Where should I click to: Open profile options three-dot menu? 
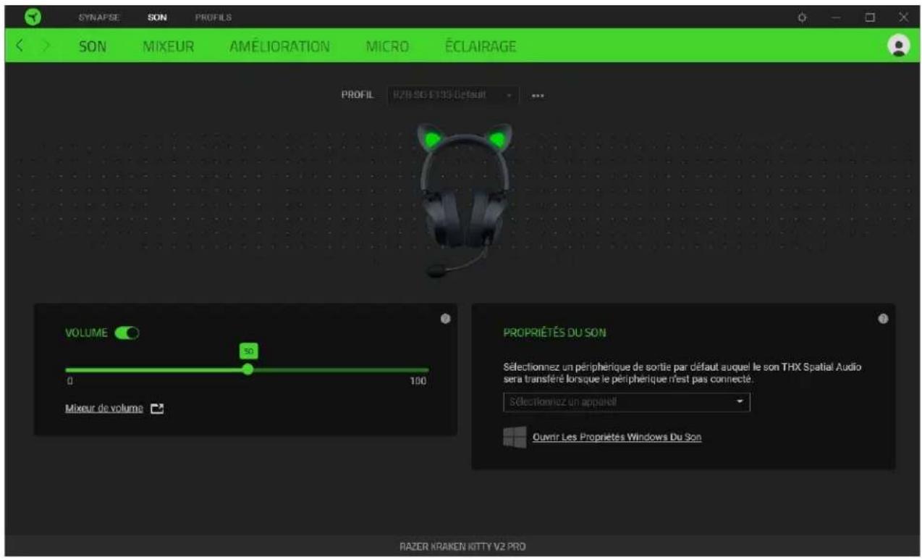click(x=538, y=95)
